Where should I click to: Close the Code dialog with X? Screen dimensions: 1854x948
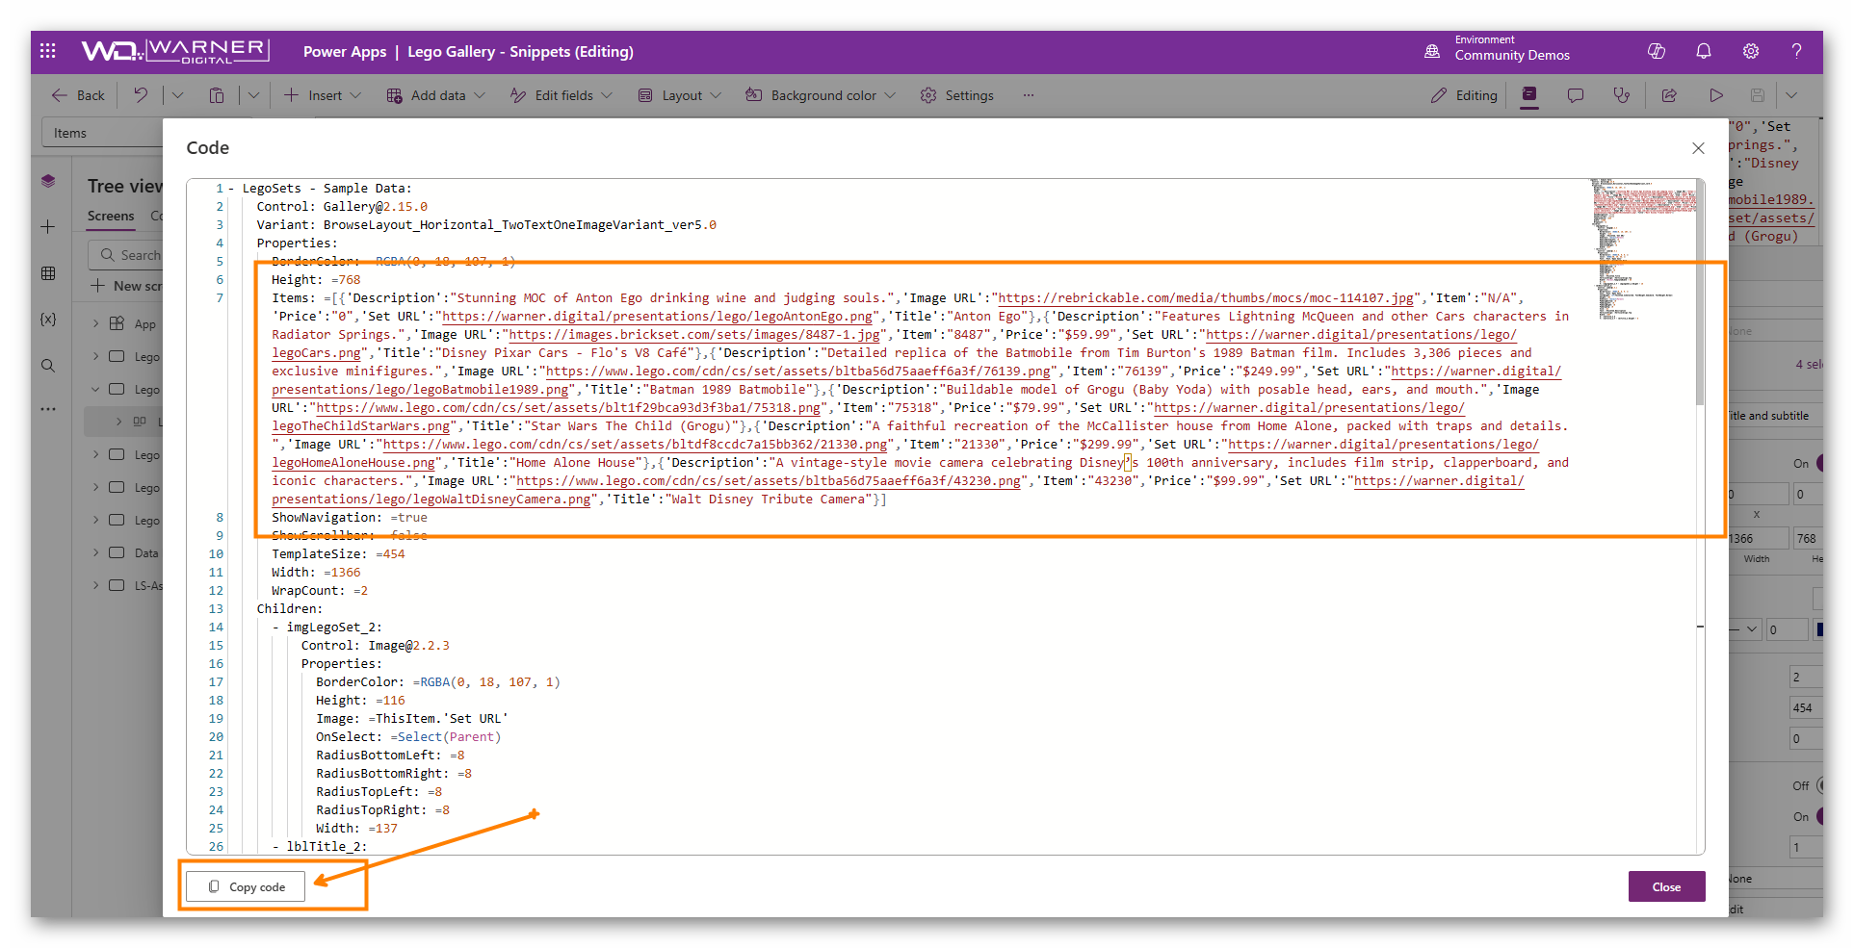1698,148
